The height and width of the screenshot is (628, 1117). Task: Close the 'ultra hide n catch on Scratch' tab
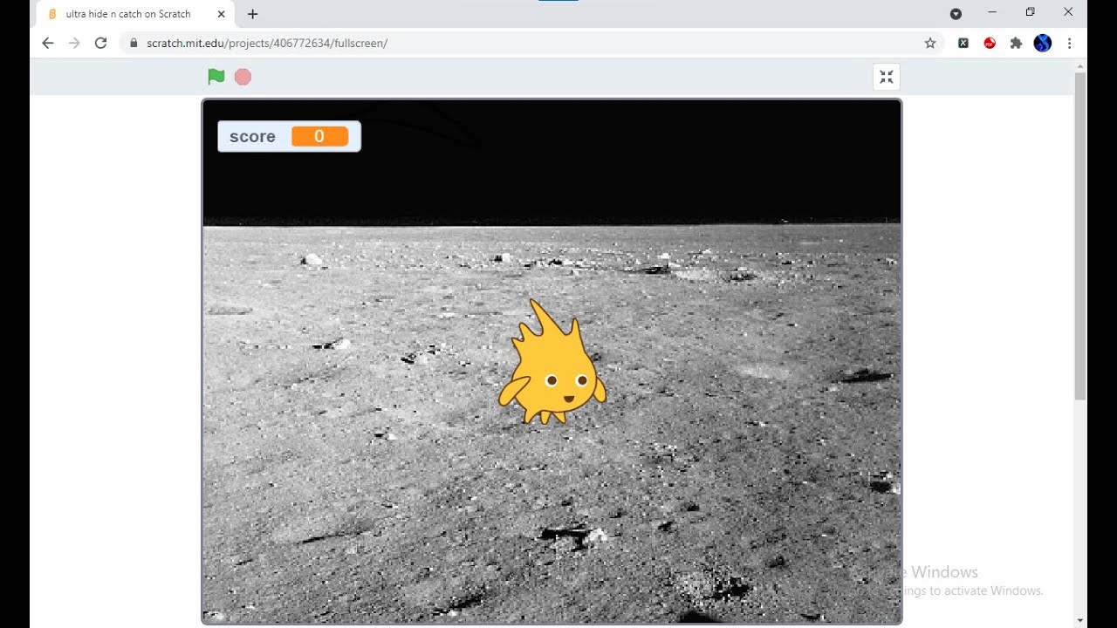pos(221,14)
